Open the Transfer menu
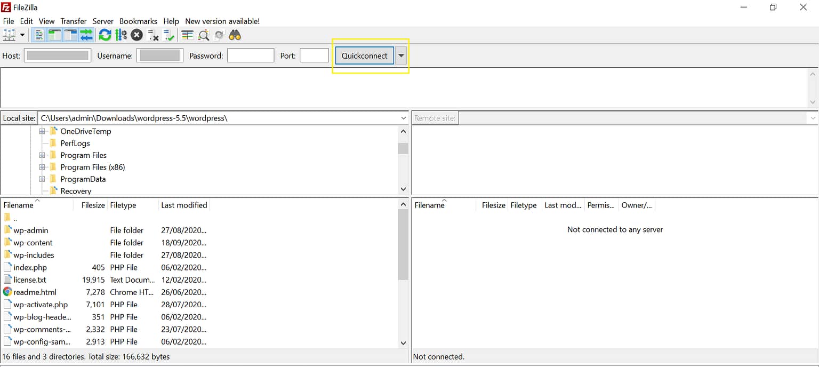This screenshot has width=819, height=367. [x=73, y=21]
